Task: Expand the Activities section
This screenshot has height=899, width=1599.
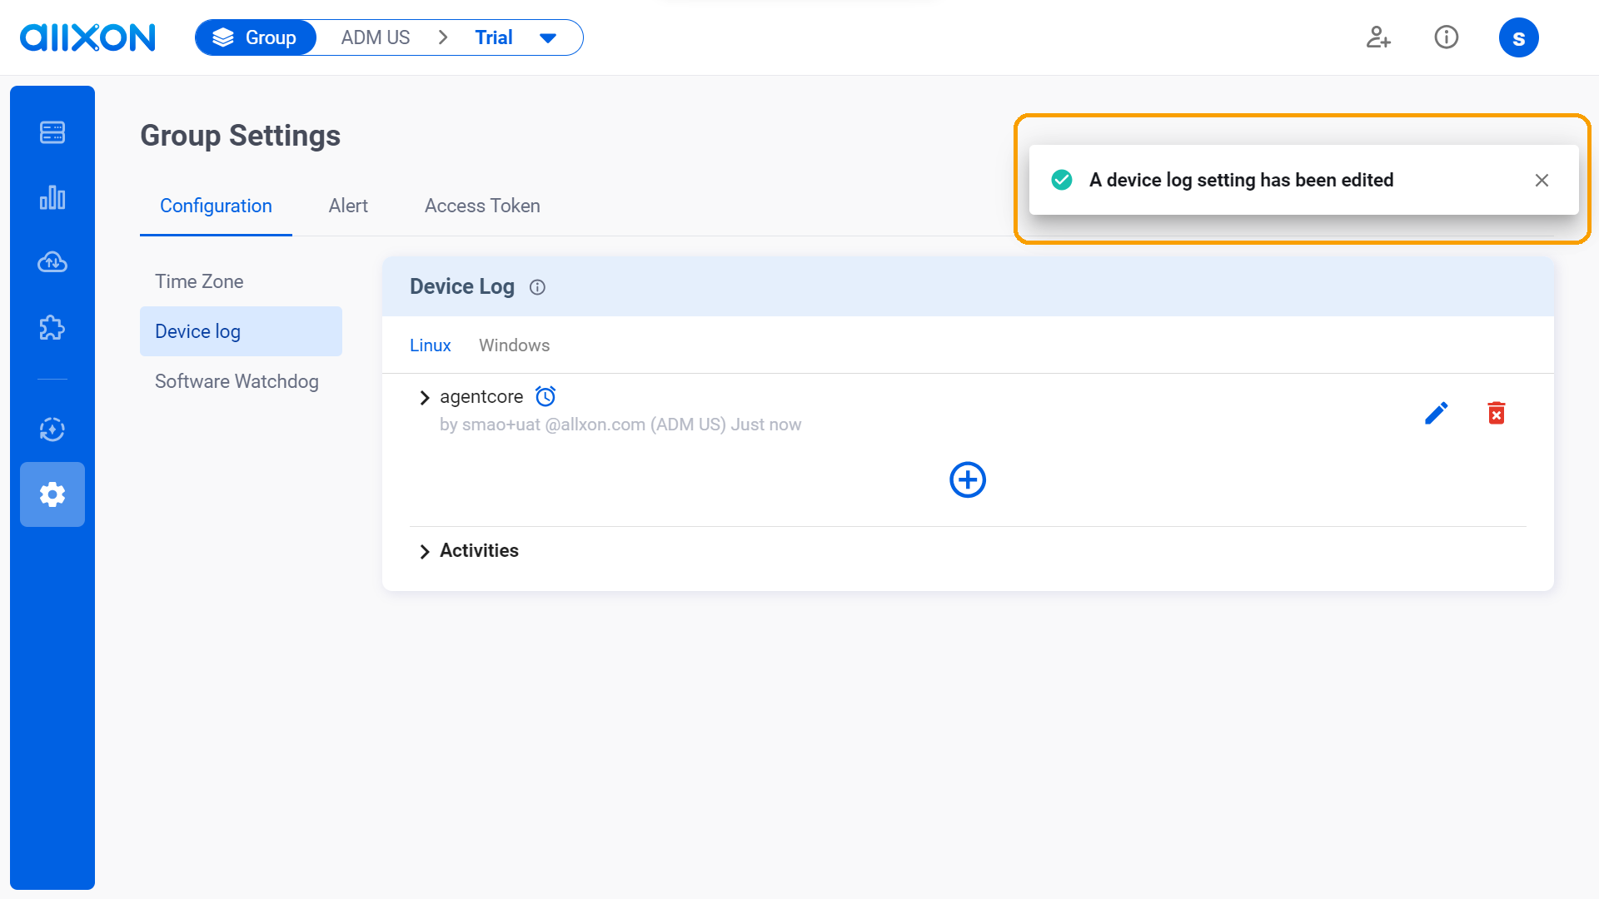Action: click(x=425, y=552)
